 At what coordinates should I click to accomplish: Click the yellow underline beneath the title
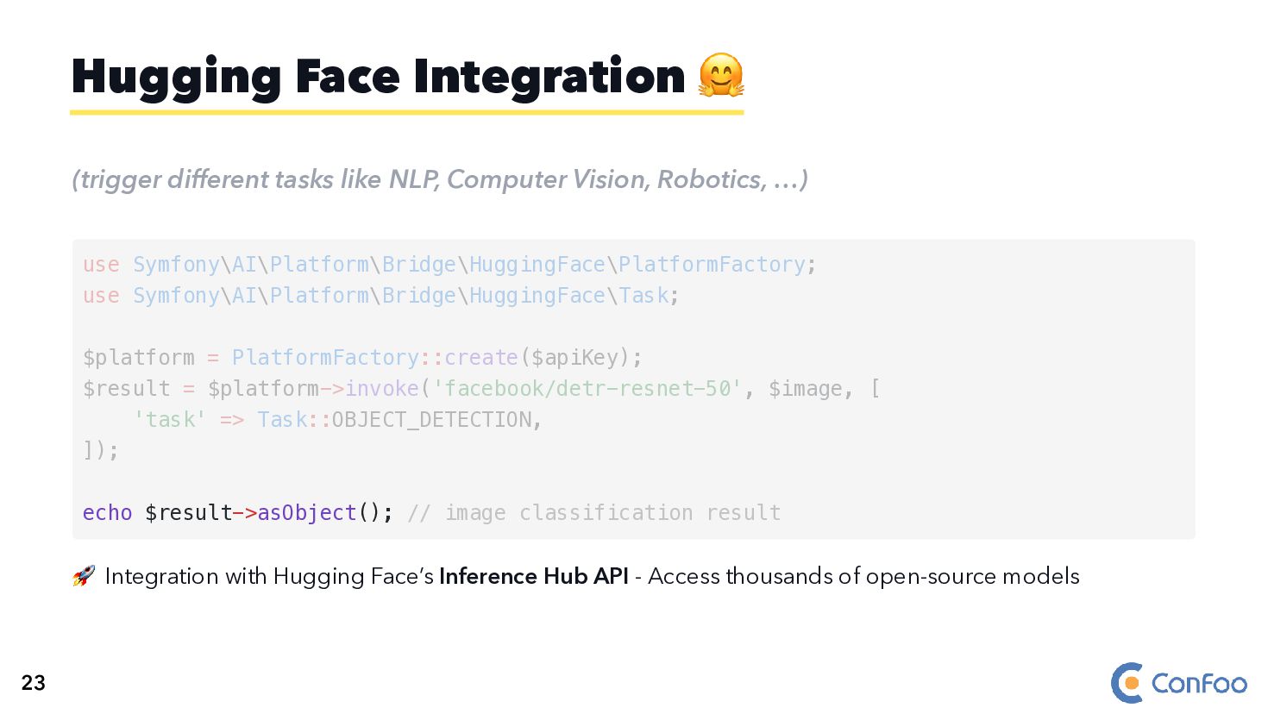(406, 112)
